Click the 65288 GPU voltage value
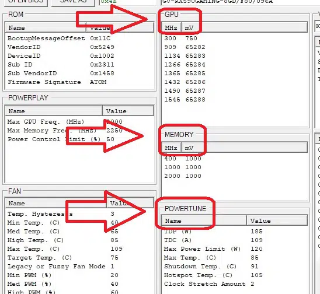Viewport: 320px width, 294px height. coord(195,100)
